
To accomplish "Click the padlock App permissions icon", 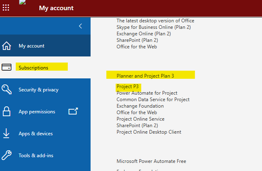I will pyautogui.click(x=6, y=111).
